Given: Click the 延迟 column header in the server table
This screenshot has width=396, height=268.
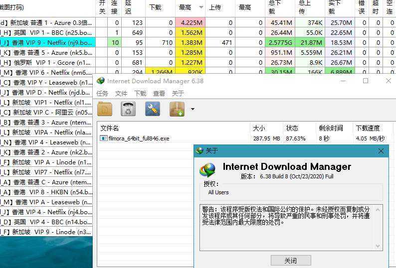Looking at the screenshot, I should click(133, 7).
